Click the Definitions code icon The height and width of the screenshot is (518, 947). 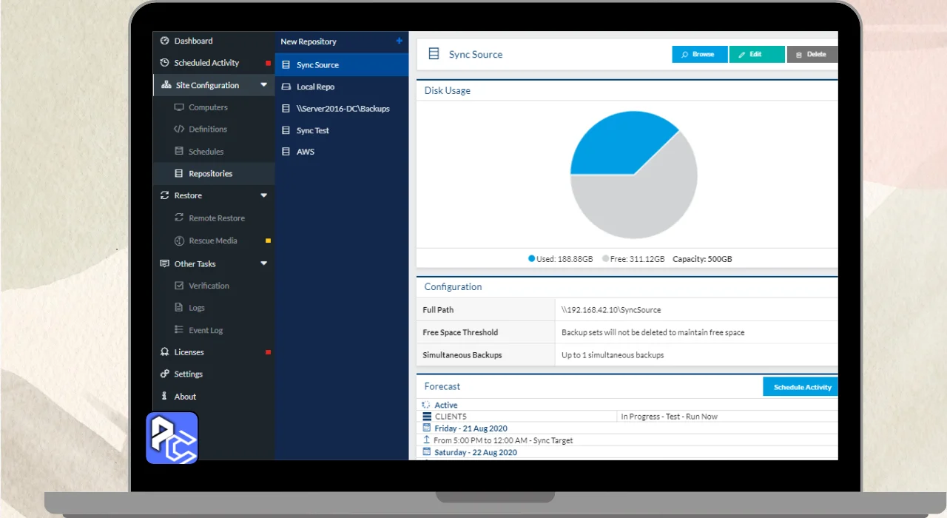click(179, 129)
